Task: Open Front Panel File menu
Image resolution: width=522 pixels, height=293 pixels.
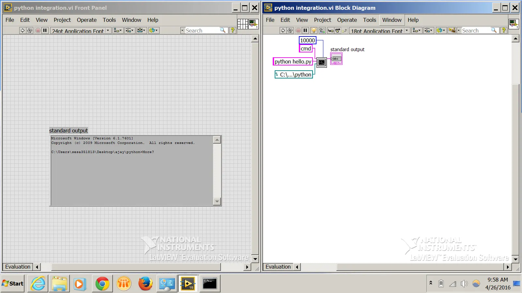Action: tap(10, 20)
